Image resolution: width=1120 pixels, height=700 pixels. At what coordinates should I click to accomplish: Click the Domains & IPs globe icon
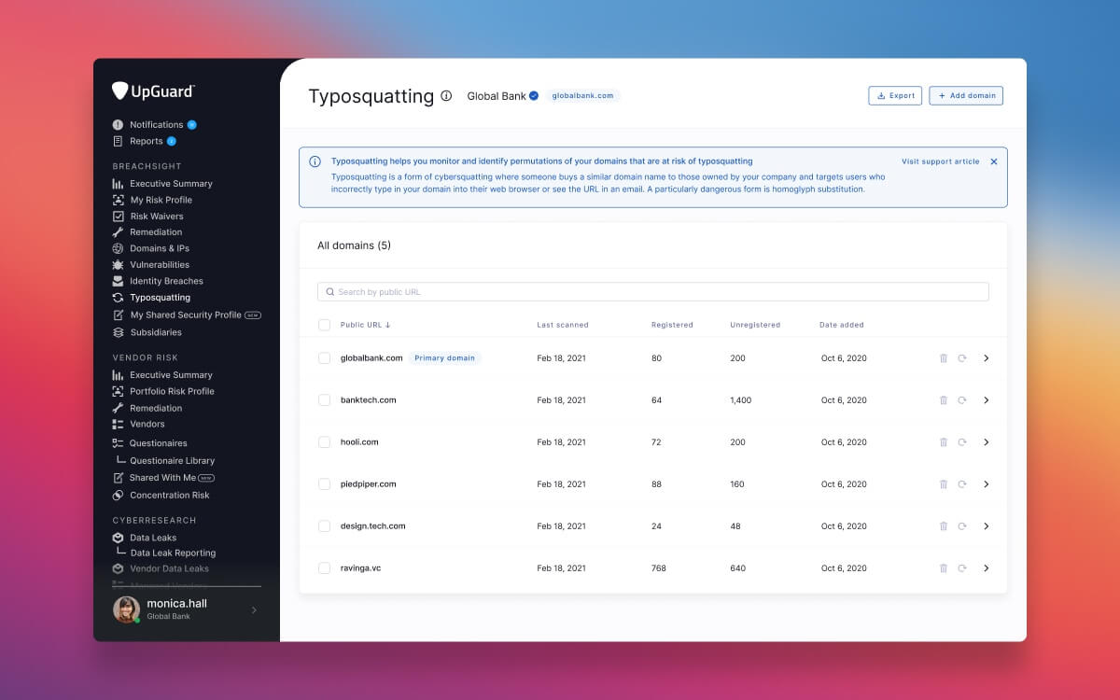pos(118,248)
